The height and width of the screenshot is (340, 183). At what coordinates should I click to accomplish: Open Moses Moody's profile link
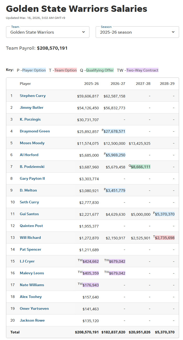click(x=32, y=143)
